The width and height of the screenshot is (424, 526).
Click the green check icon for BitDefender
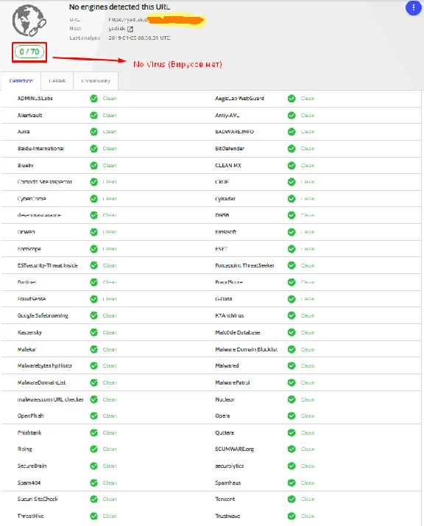291,148
